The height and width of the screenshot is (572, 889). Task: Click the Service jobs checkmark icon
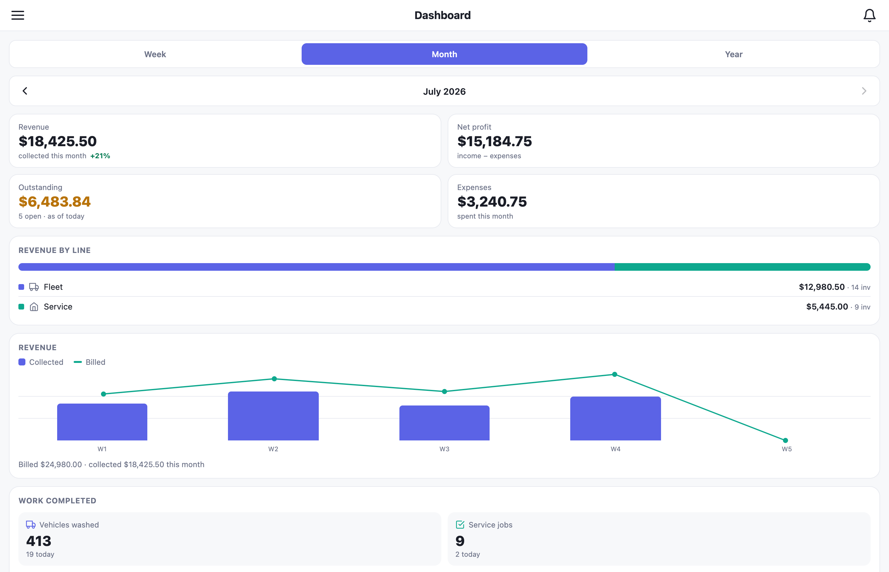click(x=460, y=524)
